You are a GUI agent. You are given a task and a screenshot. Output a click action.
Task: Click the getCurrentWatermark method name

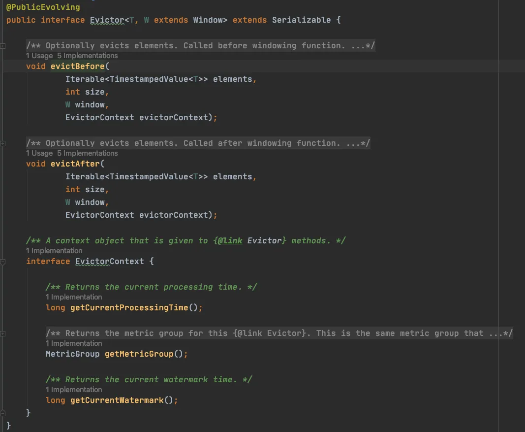[117, 400]
